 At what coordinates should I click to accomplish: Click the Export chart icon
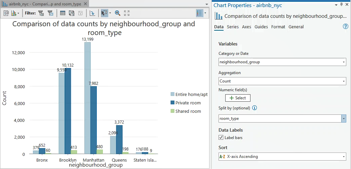click(x=14, y=13)
